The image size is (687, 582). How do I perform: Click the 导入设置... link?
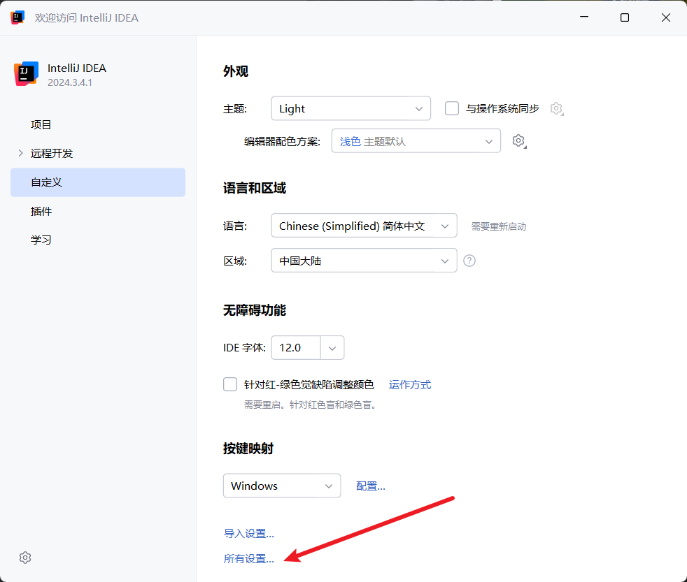pos(249,533)
